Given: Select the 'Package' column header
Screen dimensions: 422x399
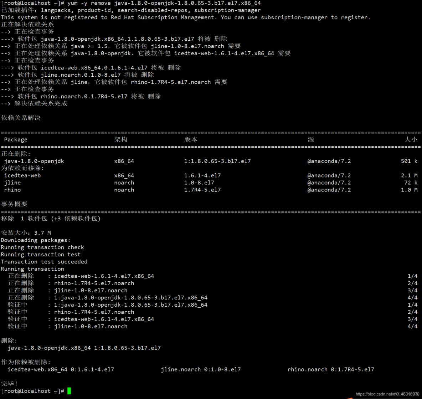Looking at the screenshot, I should [16, 139].
